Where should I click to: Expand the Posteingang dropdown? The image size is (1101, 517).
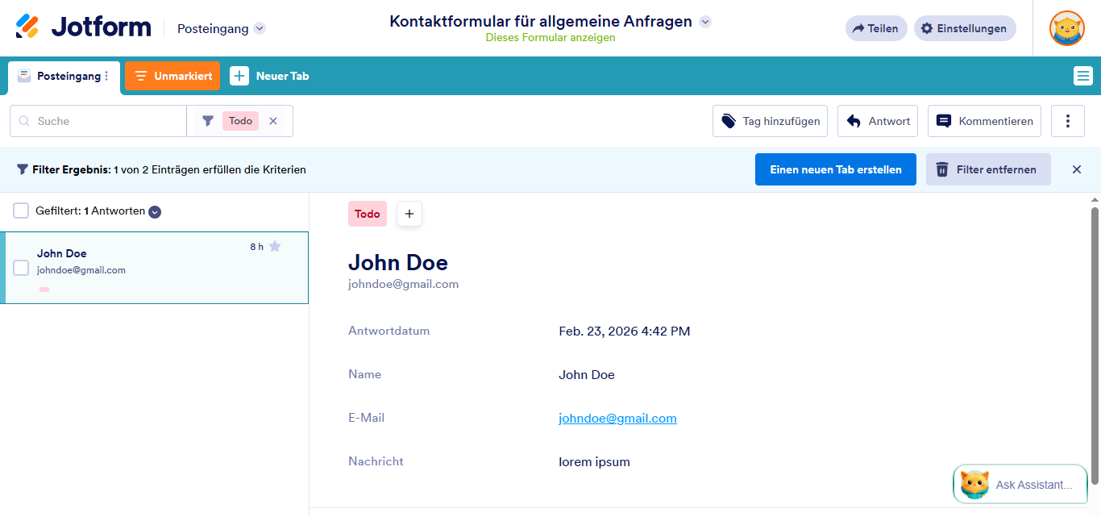(259, 27)
